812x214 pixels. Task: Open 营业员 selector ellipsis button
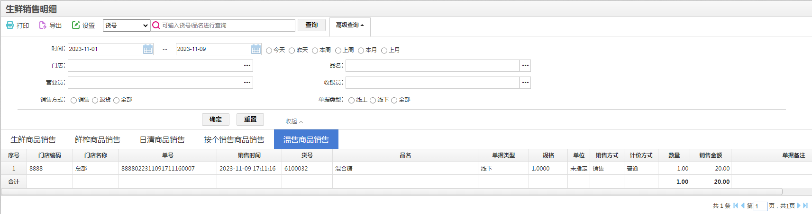click(247, 83)
